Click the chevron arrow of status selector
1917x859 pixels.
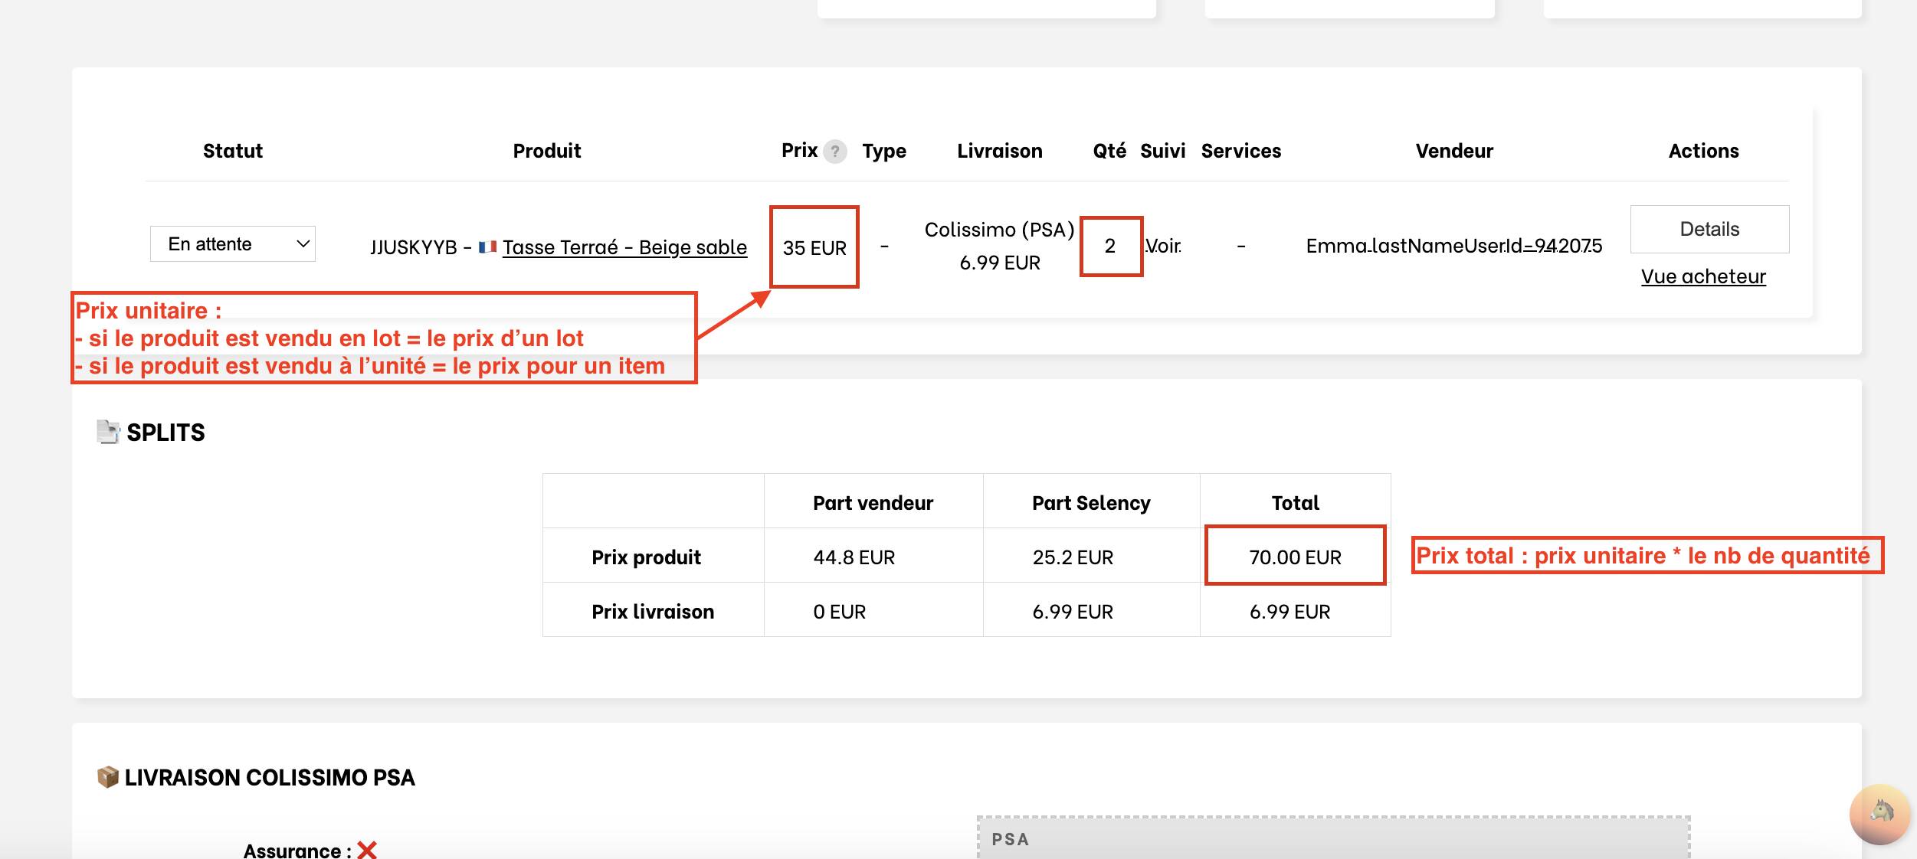[303, 244]
